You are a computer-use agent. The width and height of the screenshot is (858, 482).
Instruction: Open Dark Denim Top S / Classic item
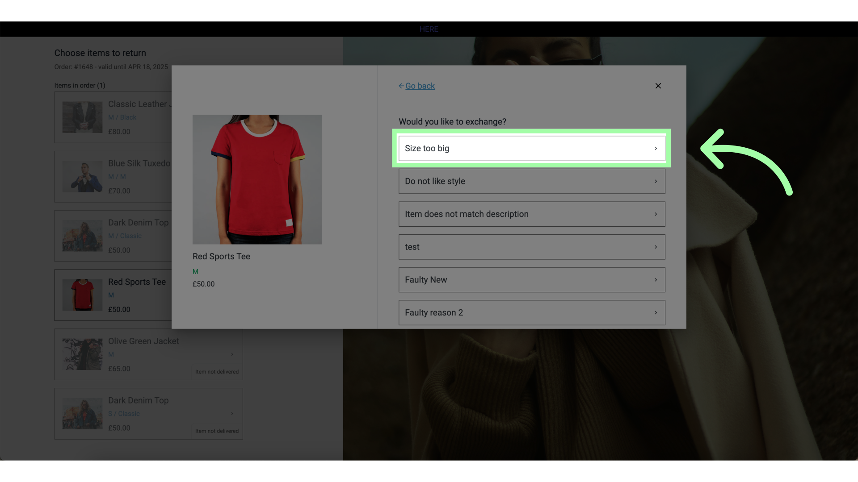pyautogui.click(x=148, y=414)
